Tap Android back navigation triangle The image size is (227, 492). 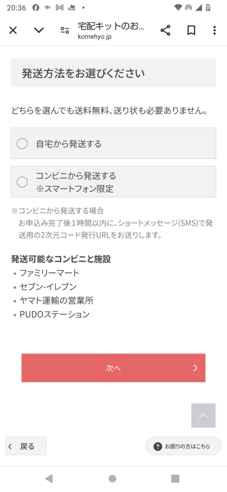[x=49, y=479]
